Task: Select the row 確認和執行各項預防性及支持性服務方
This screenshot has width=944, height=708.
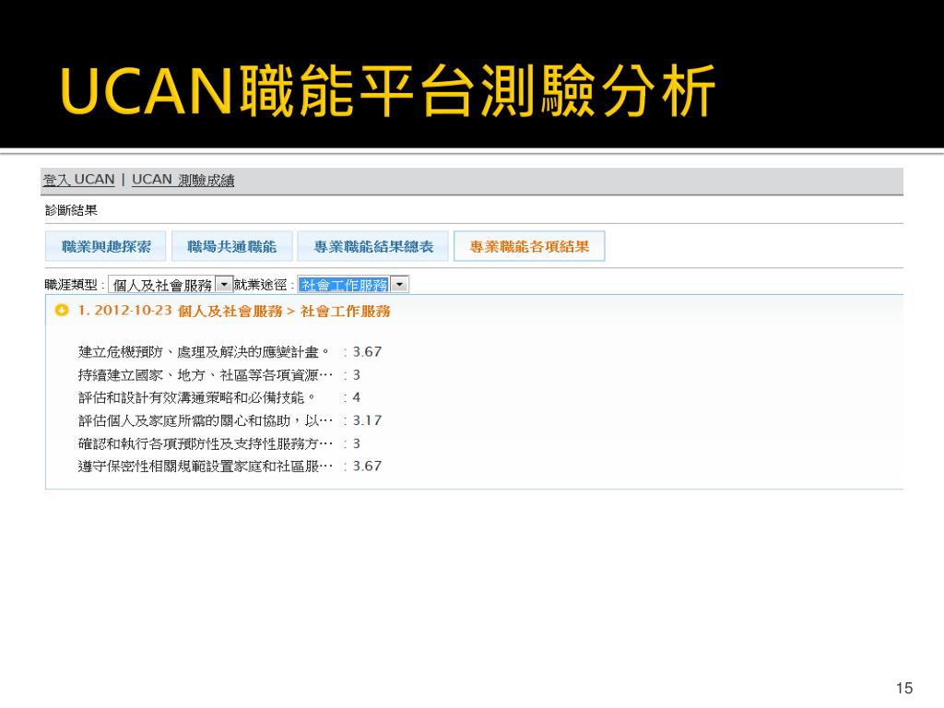Action: click(x=219, y=443)
